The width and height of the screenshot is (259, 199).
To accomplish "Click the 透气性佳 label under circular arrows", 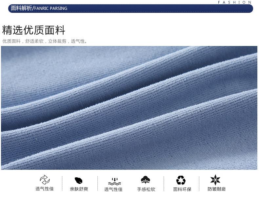I will point(45,189).
